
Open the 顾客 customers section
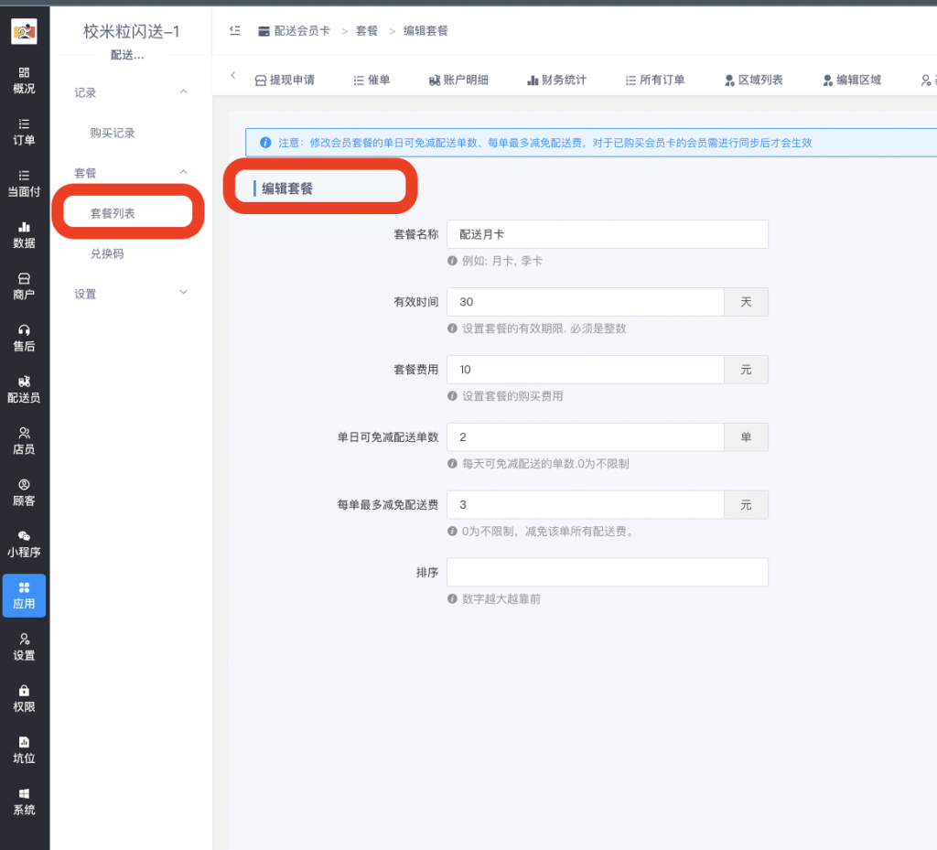click(x=23, y=491)
